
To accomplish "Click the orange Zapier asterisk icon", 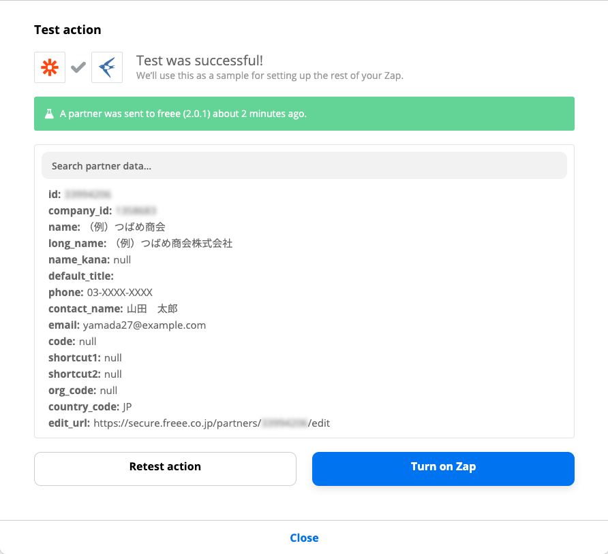I will (x=50, y=67).
